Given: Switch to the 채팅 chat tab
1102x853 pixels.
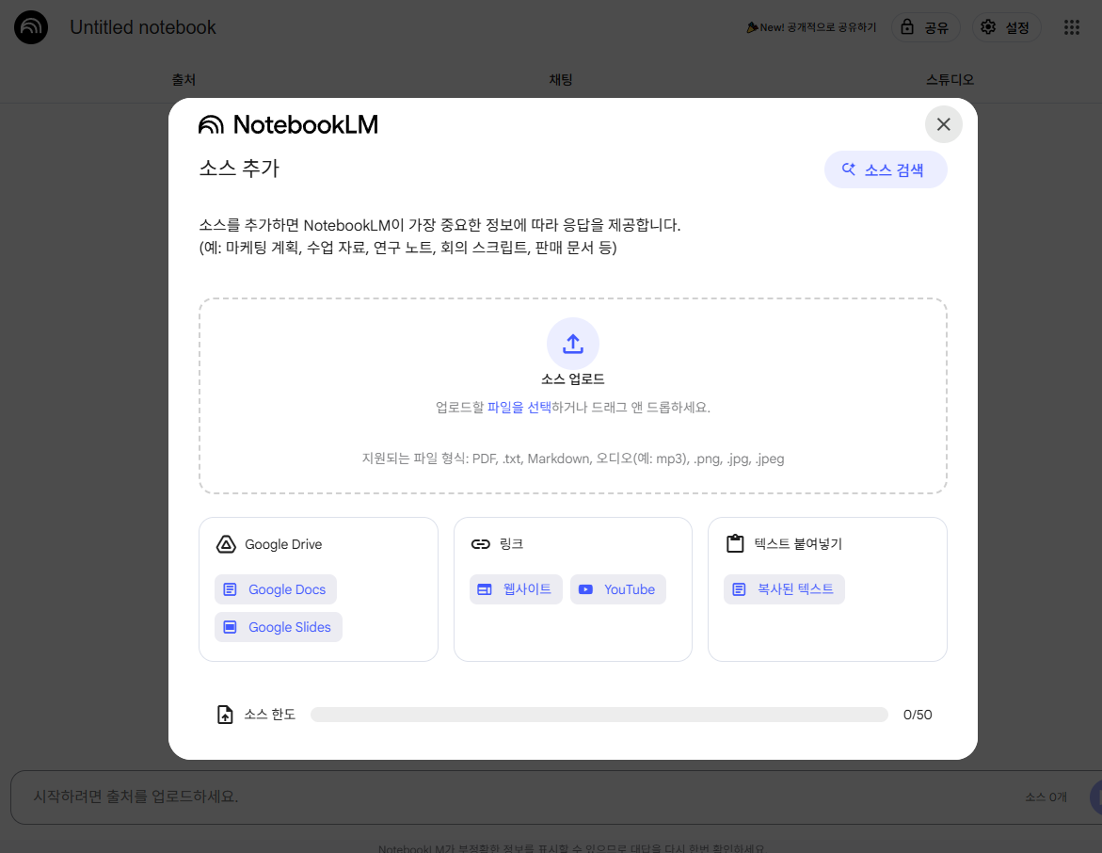Looking at the screenshot, I should click(x=561, y=79).
